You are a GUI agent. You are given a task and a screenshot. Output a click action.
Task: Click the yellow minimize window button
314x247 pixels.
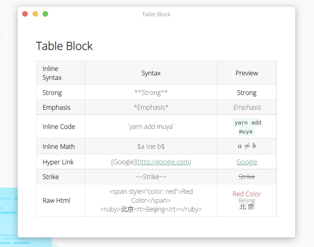pos(35,14)
